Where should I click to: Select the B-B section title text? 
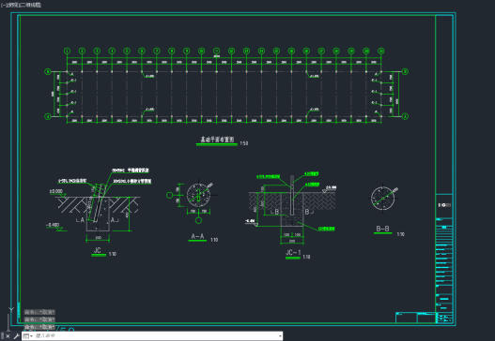382,229
